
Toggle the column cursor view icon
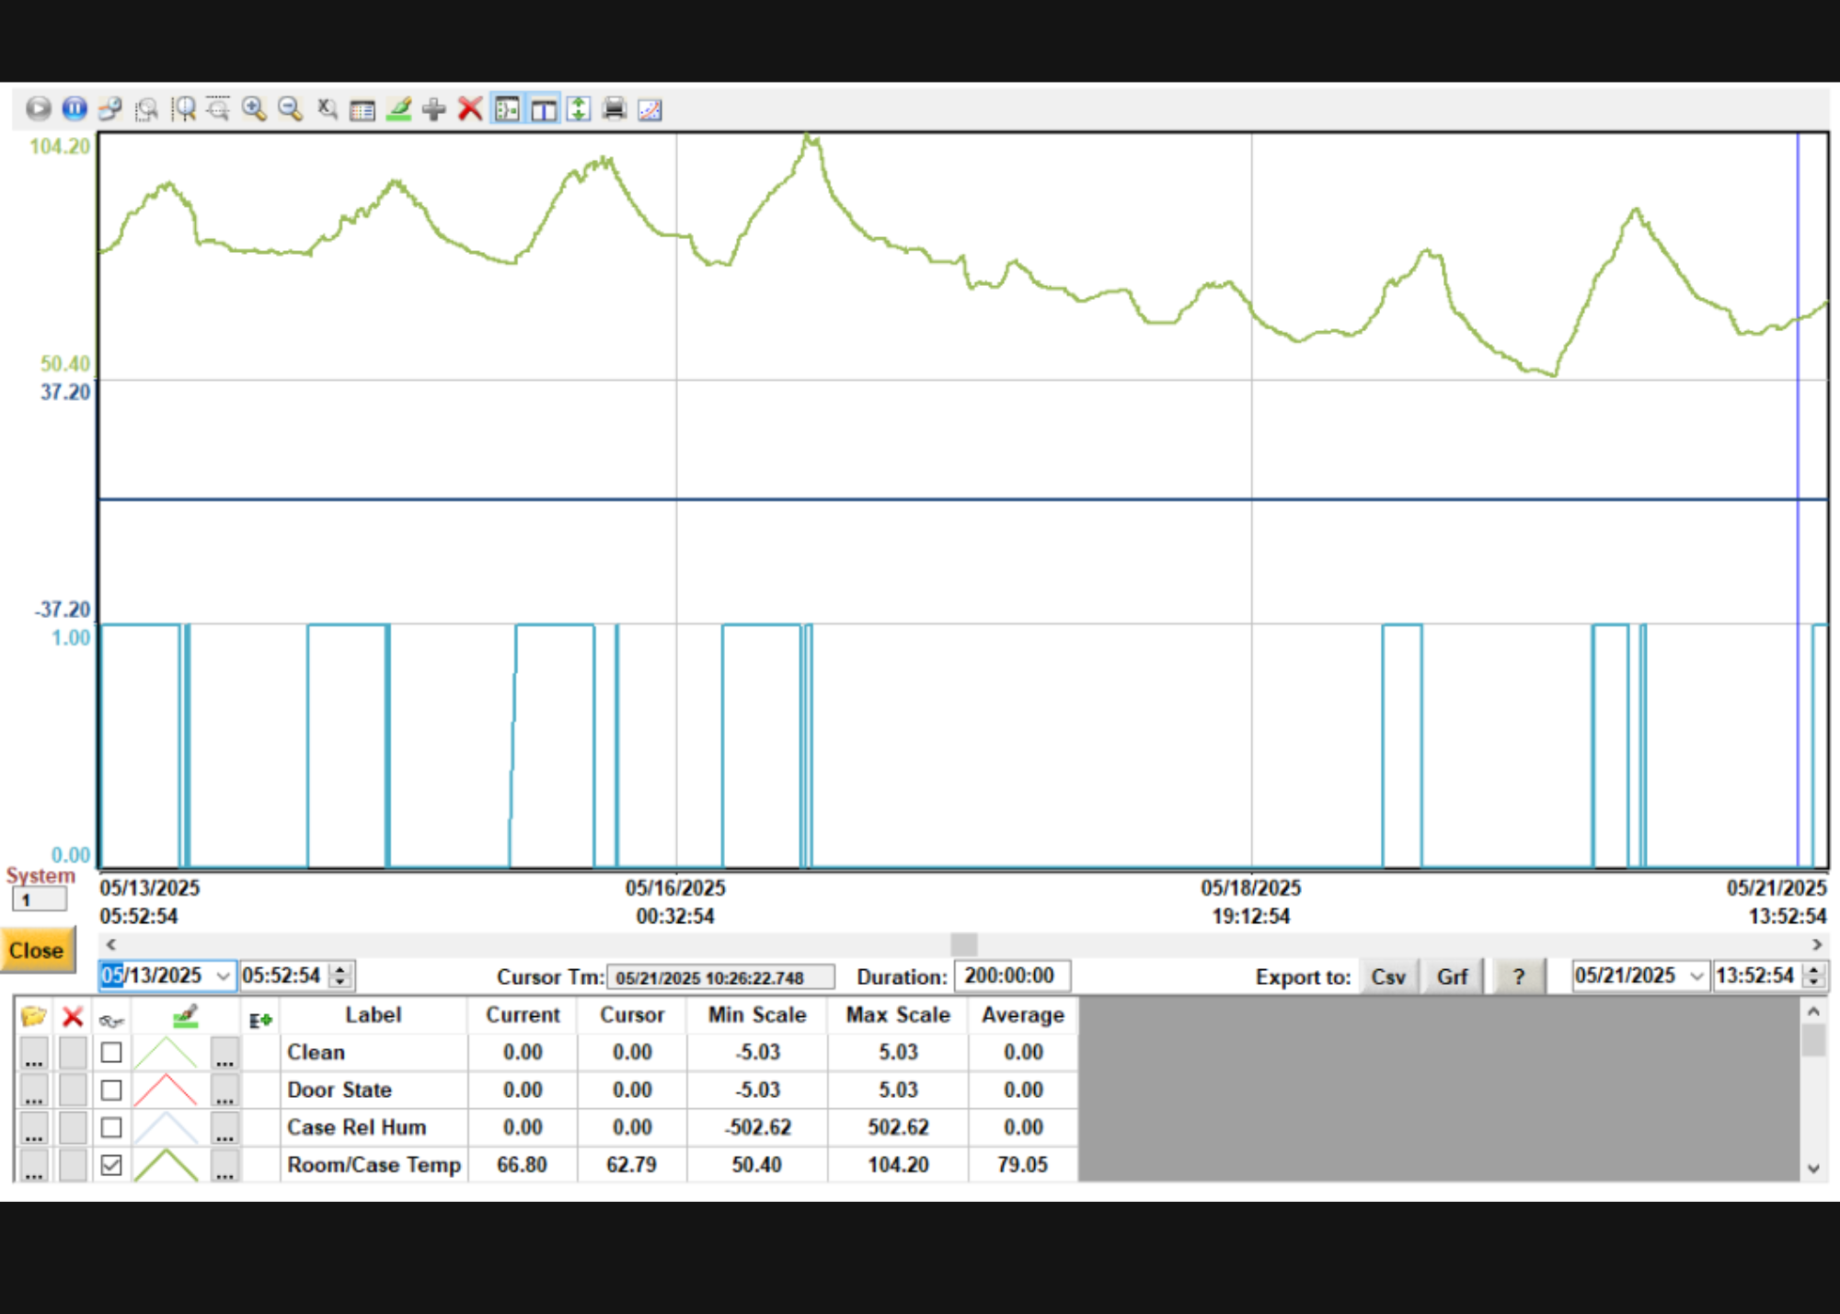click(x=544, y=109)
